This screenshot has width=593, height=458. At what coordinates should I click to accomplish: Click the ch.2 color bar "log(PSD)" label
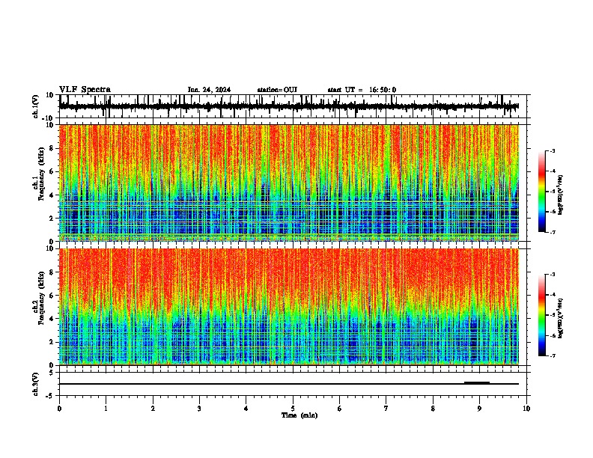point(561,318)
